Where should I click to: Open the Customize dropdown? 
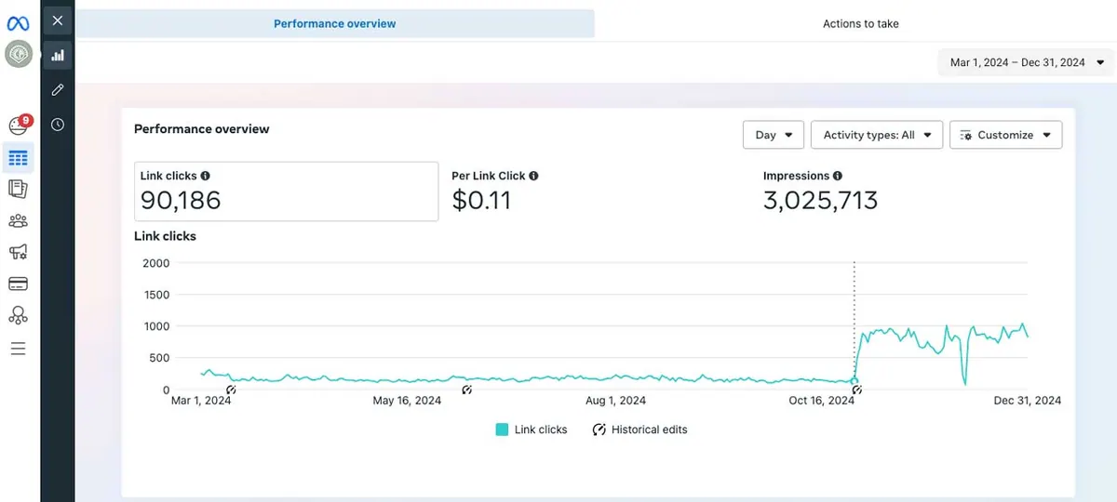tap(1005, 135)
